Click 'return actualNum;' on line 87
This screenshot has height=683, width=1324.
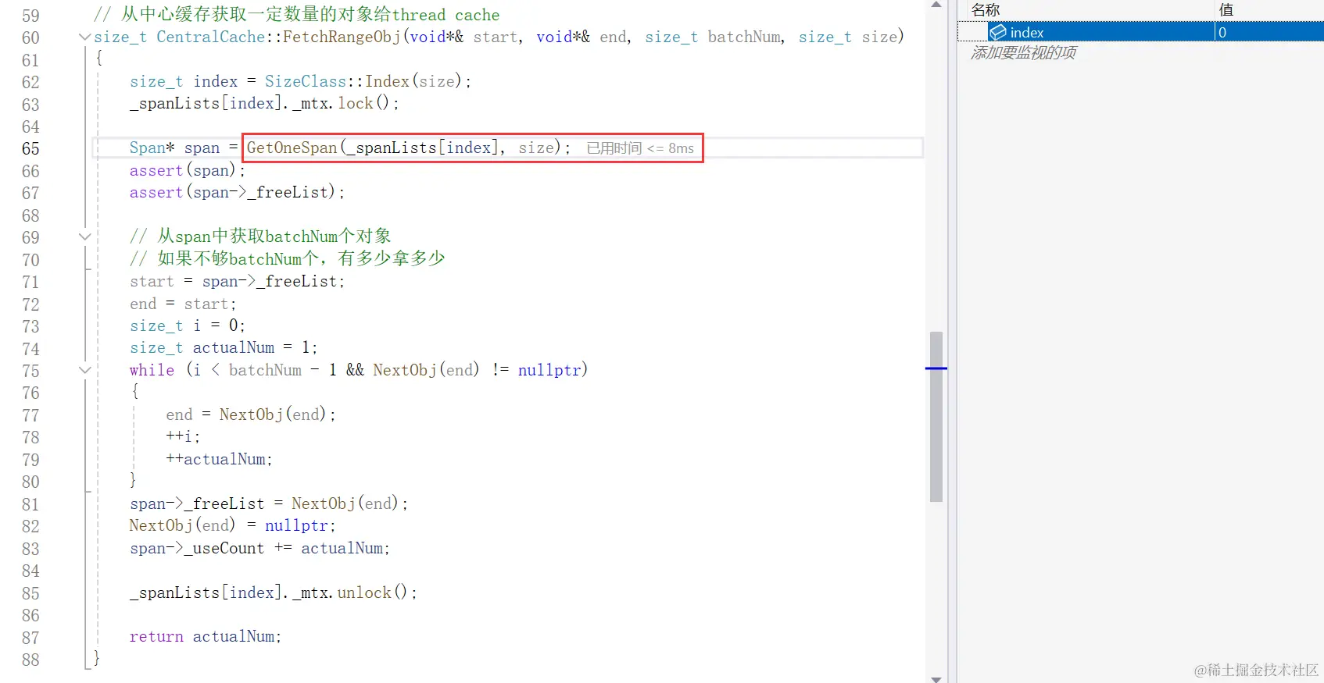click(205, 636)
